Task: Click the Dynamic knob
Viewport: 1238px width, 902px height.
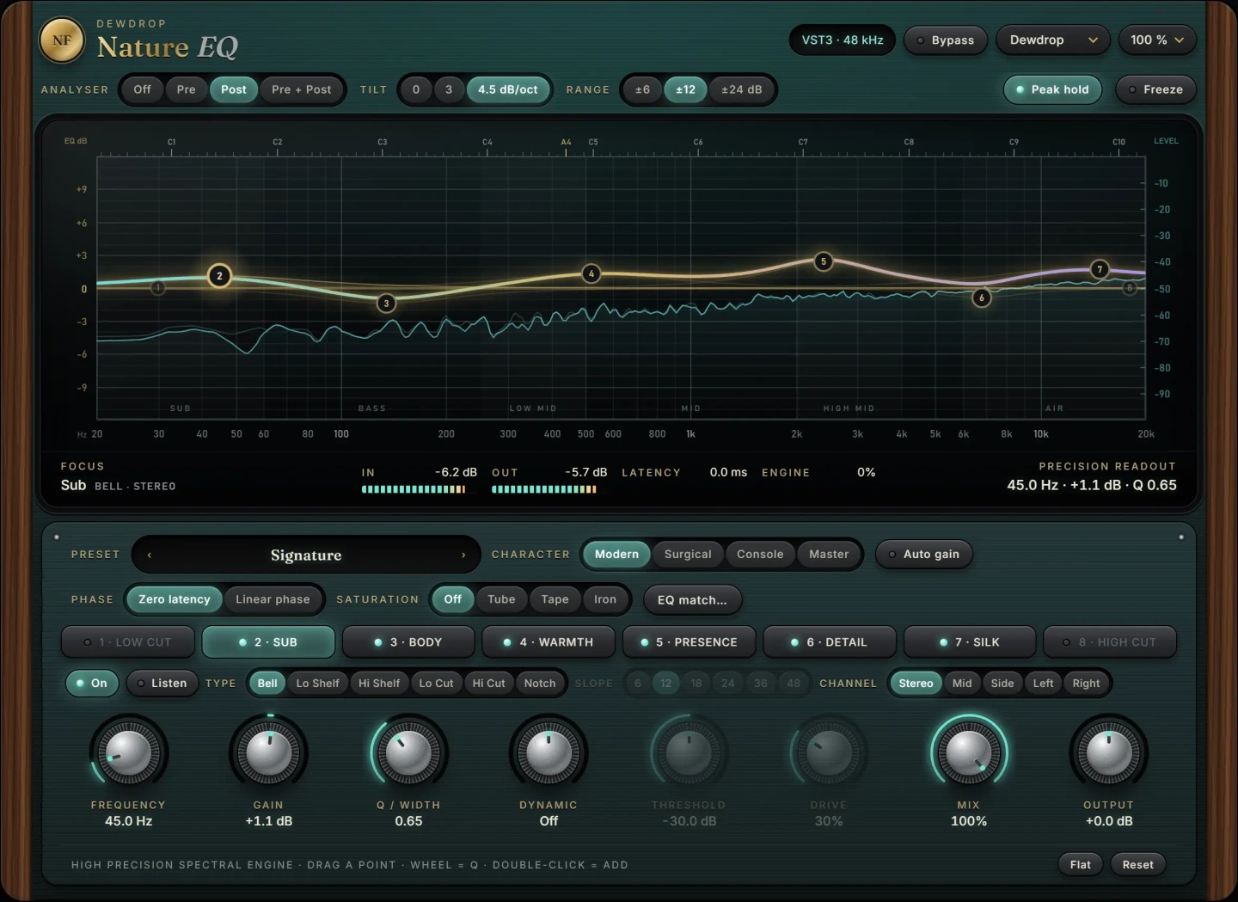Action: click(549, 752)
